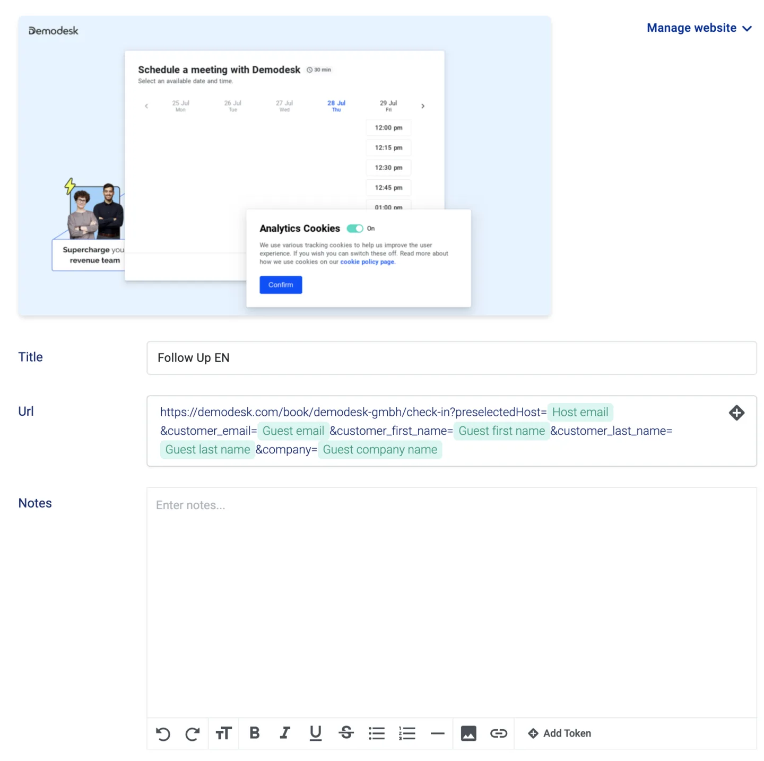Insert a numbered list
764x761 pixels.
pos(407,733)
